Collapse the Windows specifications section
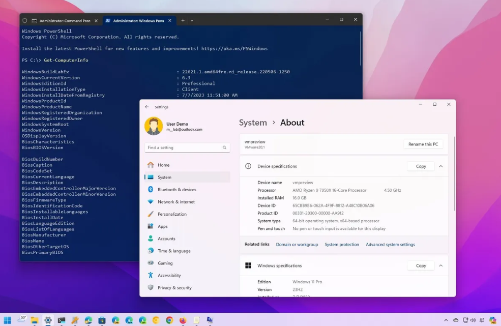Image resolution: width=501 pixels, height=326 pixels. coord(441,265)
